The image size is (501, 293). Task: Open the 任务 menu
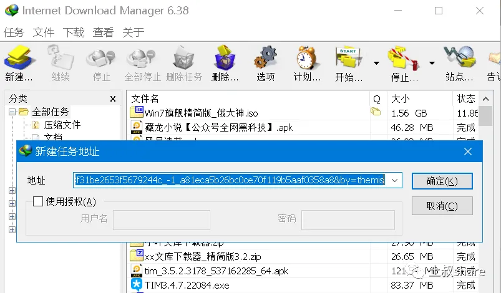coord(14,32)
